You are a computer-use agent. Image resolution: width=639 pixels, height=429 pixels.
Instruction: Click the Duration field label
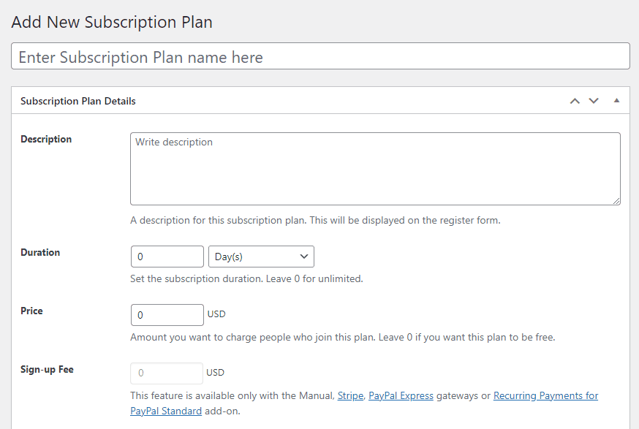[x=40, y=252]
